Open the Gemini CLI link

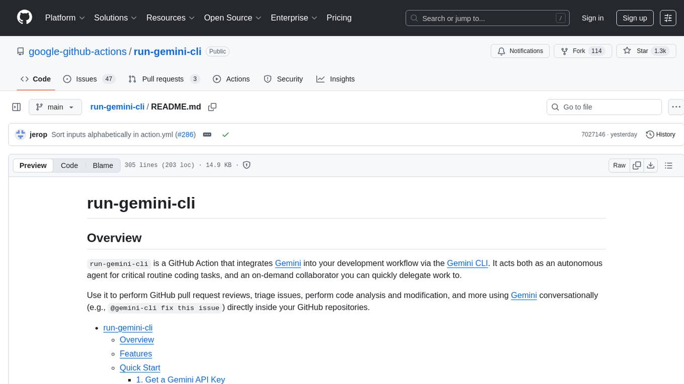point(467,263)
